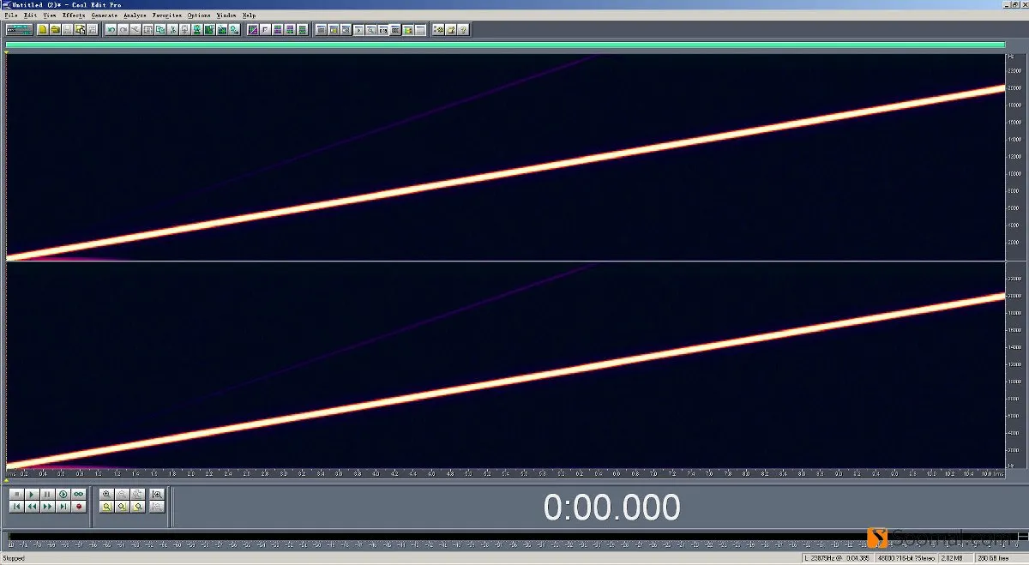Screen dimensions: 1029x565
Task: Click the Zoom Out Full button
Action: click(137, 495)
